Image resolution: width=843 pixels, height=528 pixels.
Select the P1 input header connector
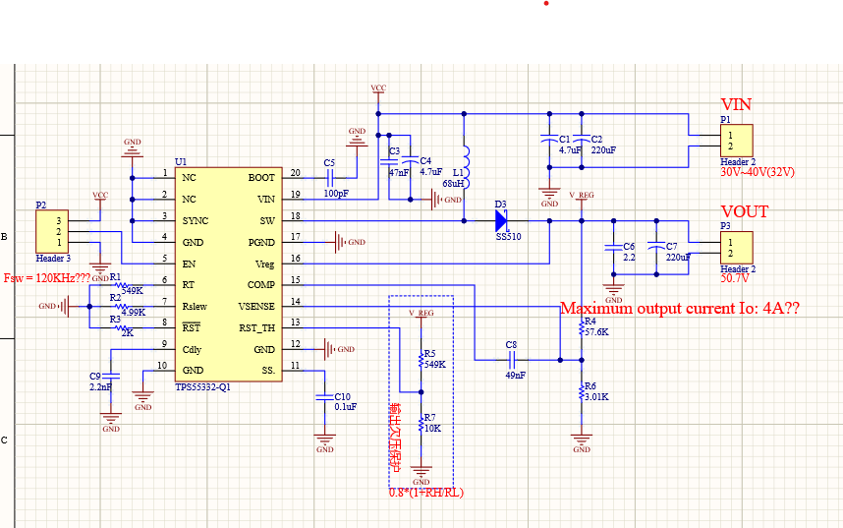[x=737, y=141]
